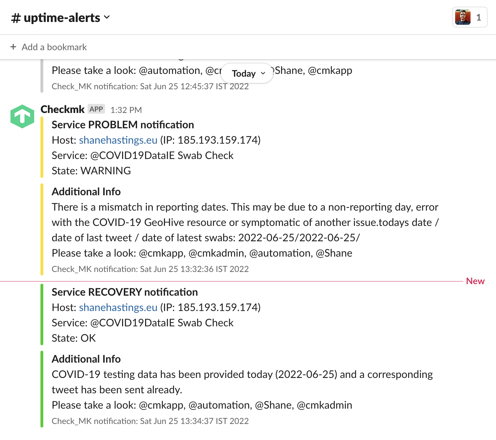Click the member count number 1
The height and width of the screenshot is (440, 496).
pos(479,17)
